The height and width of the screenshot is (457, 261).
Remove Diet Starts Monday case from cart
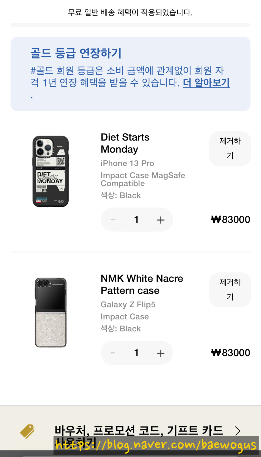click(230, 148)
